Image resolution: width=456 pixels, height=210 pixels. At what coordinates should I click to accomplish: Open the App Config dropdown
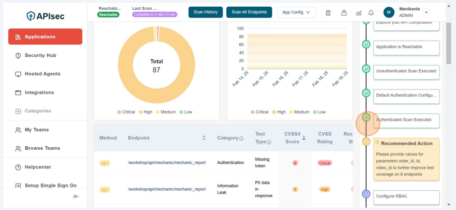coord(296,13)
